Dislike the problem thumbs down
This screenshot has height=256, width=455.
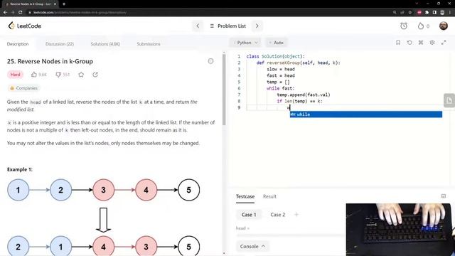pos(58,75)
